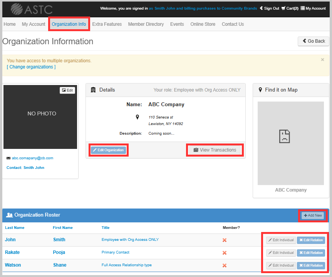Click member X icon in John row
Screen dimensions: 332x277
click(225, 240)
